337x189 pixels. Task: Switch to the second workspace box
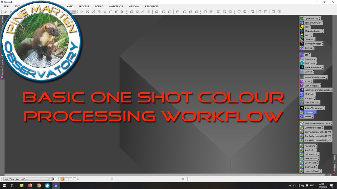[x=66, y=179]
